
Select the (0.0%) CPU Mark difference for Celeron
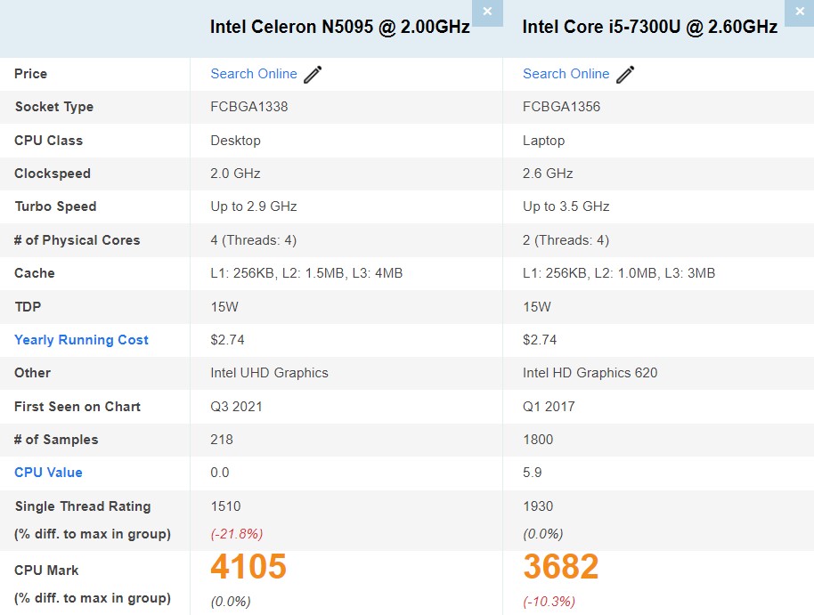[x=231, y=602]
